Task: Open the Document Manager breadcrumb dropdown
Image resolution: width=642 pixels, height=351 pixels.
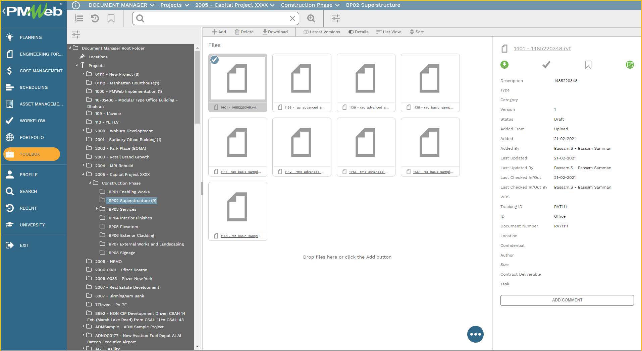Action: coord(152,5)
